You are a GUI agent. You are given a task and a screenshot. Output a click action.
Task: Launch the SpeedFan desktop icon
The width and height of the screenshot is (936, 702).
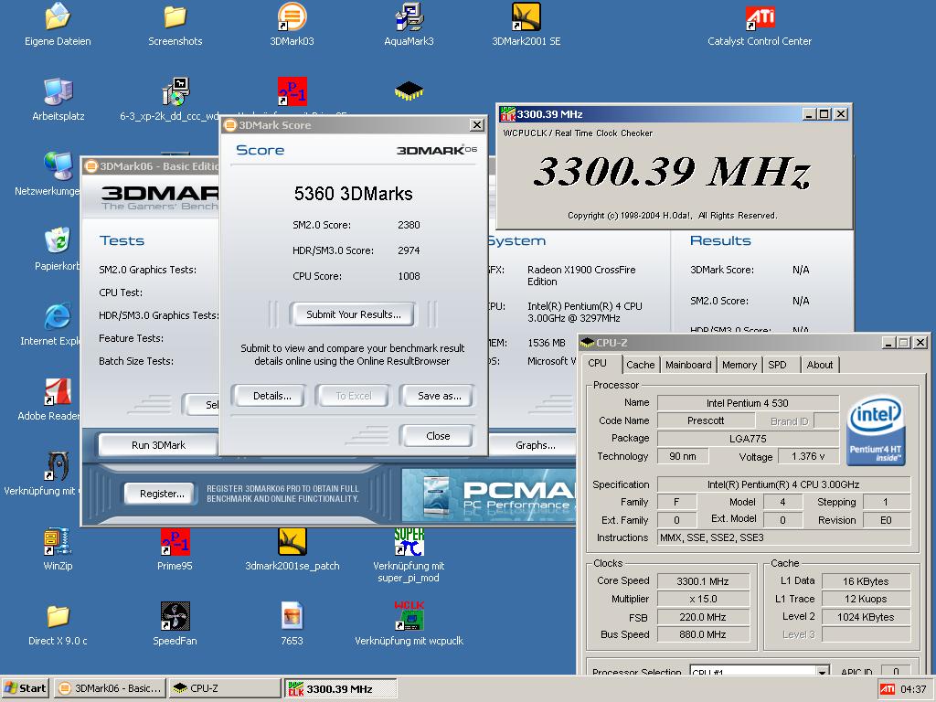click(175, 616)
